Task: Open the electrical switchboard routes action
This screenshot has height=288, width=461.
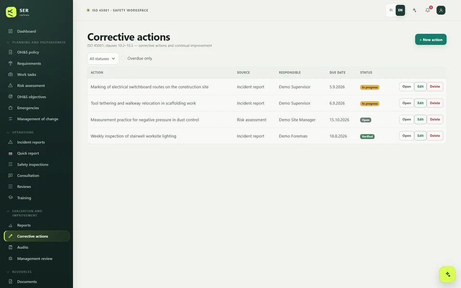Action: click(406, 87)
